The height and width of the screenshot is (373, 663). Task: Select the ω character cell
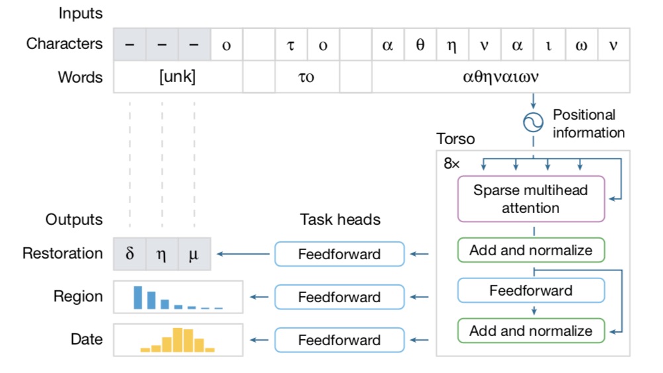582,45
